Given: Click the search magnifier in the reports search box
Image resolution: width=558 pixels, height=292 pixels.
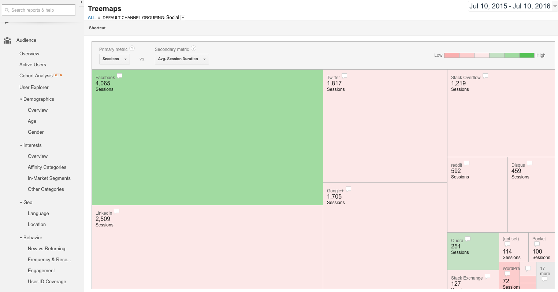Looking at the screenshot, I should pyautogui.click(x=8, y=10).
